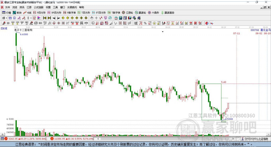Open the 六角形 hexagon tool

click(153, 13)
